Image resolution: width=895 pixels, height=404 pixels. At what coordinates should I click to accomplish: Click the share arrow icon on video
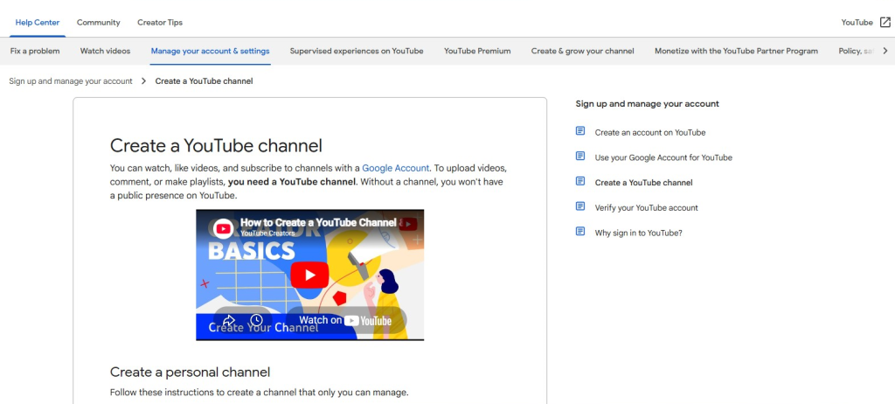click(x=229, y=320)
